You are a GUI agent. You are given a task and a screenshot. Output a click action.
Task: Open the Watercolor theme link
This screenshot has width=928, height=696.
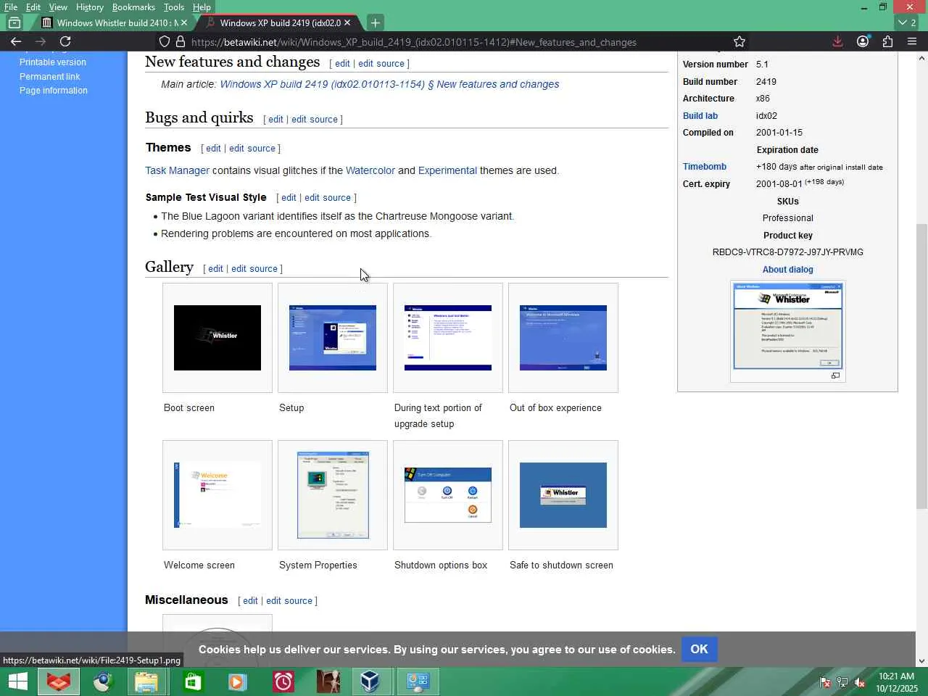coord(370,171)
